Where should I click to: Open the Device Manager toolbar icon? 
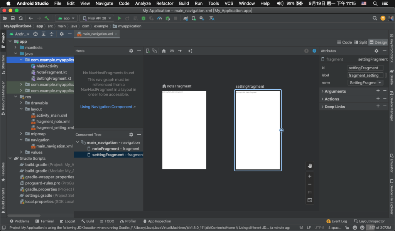(x=194, y=18)
